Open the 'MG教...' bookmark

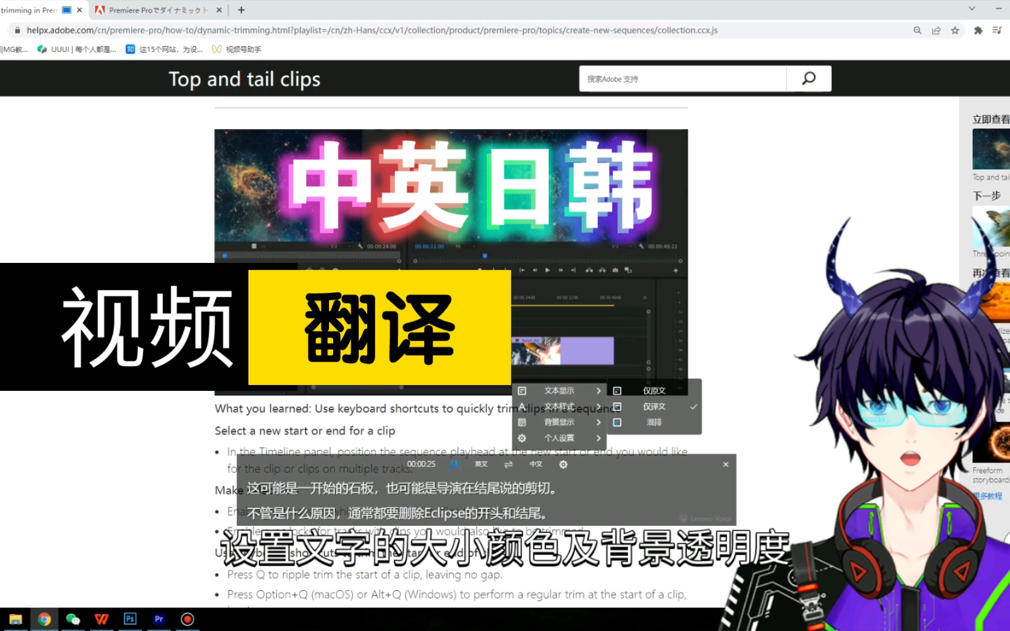tap(14, 49)
